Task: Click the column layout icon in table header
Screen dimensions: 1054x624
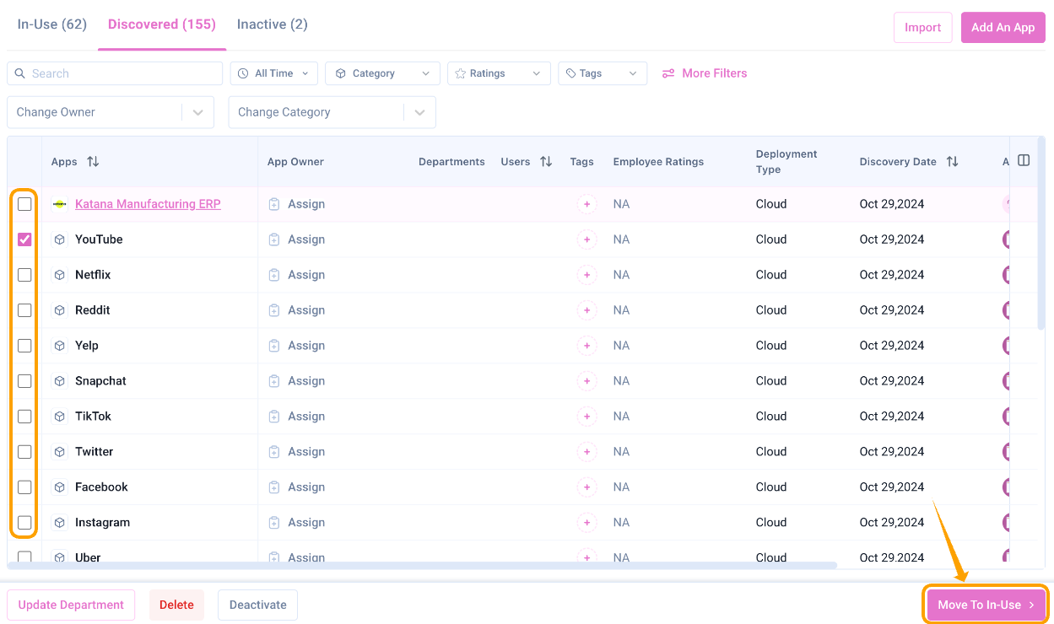Action: [1024, 160]
